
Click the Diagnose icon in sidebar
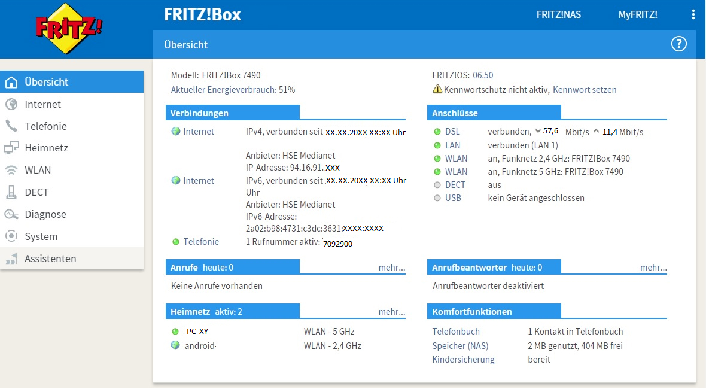pyautogui.click(x=11, y=214)
